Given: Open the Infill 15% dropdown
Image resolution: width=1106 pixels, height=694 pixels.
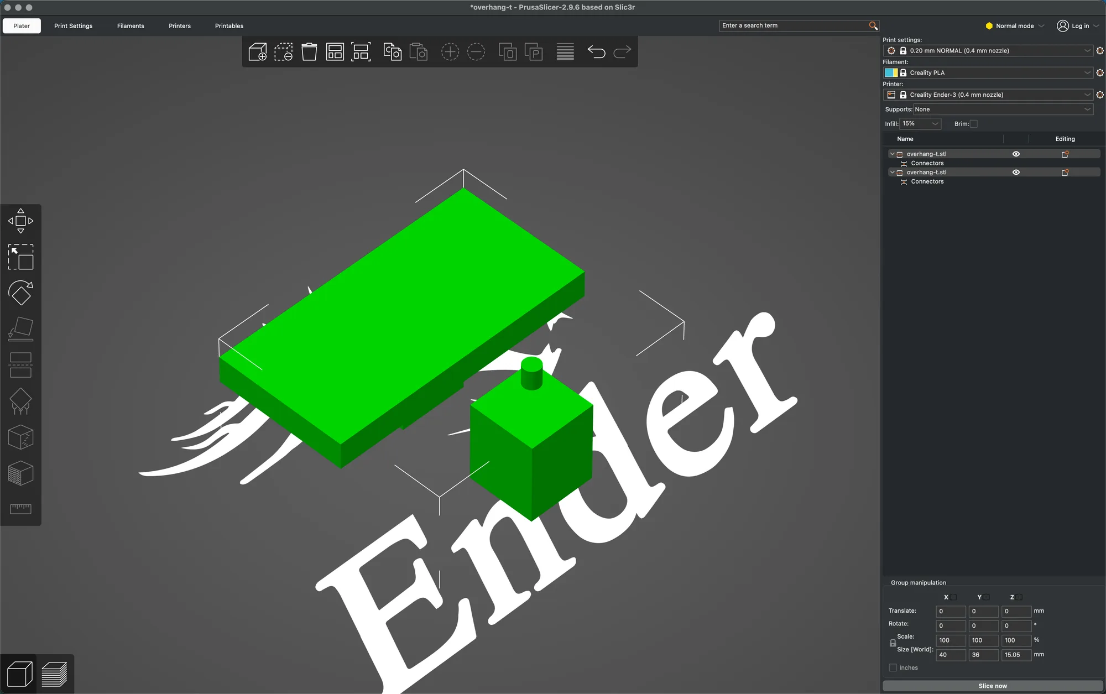Looking at the screenshot, I should (x=920, y=124).
